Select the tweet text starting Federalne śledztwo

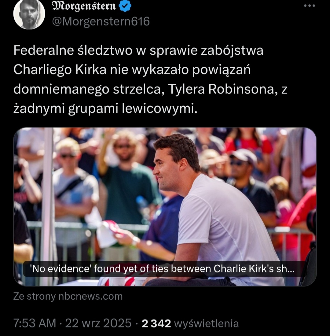(x=150, y=79)
